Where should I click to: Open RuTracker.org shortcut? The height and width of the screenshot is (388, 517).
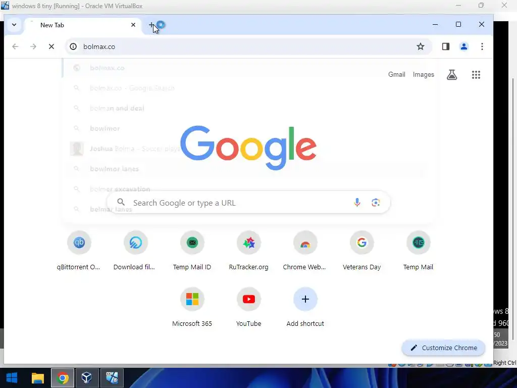(248, 251)
